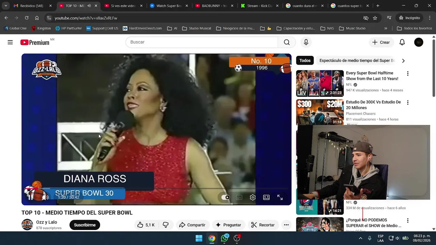Image resolution: width=436 pixels, height=245 pixels.
Task: Select the Todos filter chip
Action: 305,61
